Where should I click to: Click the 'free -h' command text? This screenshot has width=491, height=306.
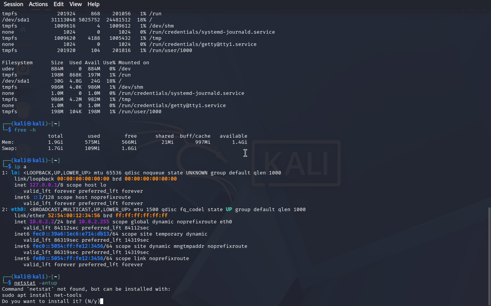coord(25,130)
